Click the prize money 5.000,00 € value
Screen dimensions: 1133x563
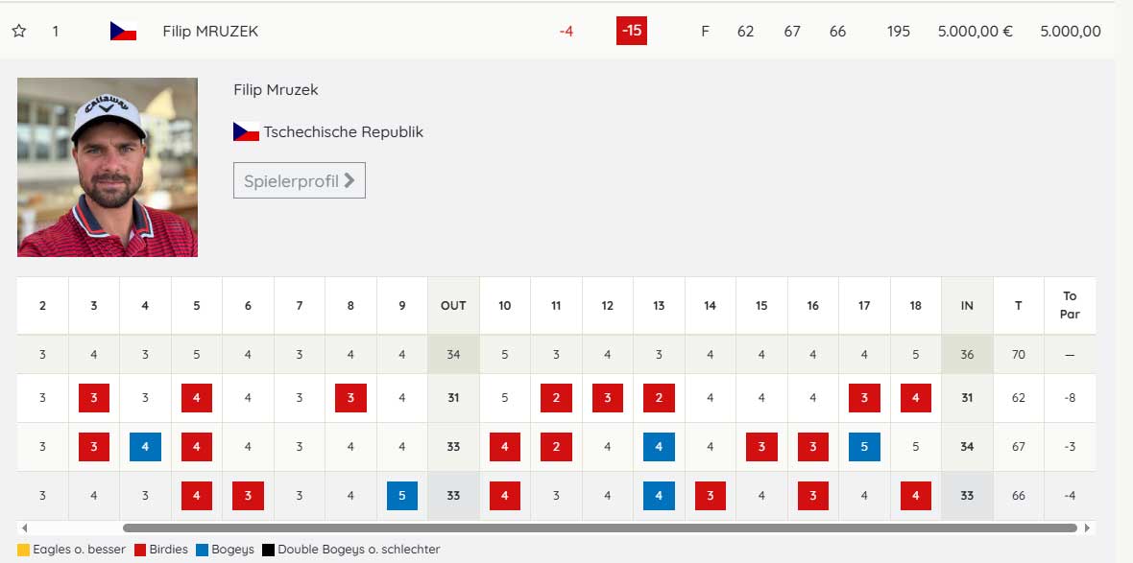click(975, 31)
